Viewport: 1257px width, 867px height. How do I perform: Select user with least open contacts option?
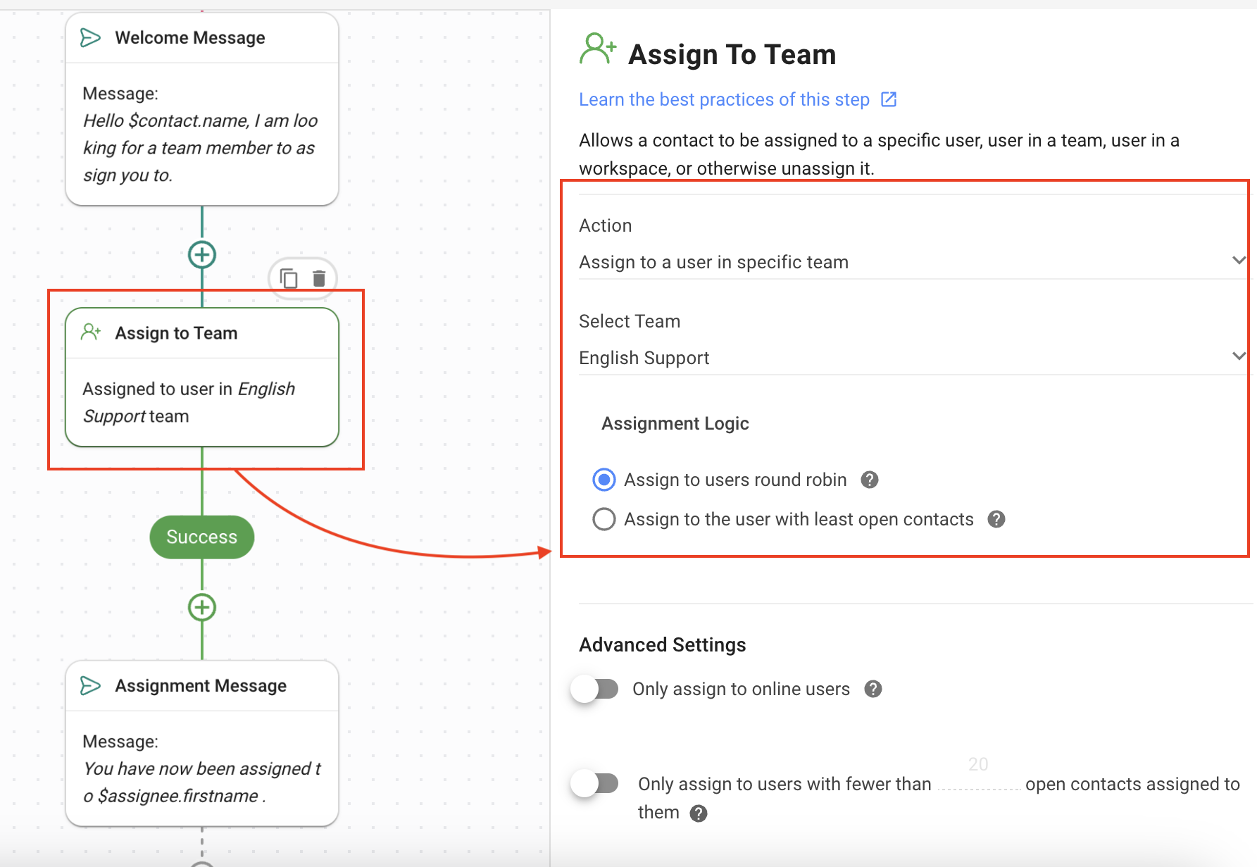(x=604, y=519)
